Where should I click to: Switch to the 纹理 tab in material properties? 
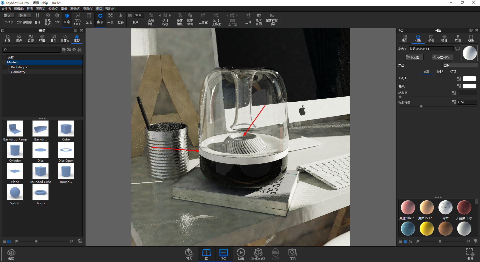click(440, 72)
